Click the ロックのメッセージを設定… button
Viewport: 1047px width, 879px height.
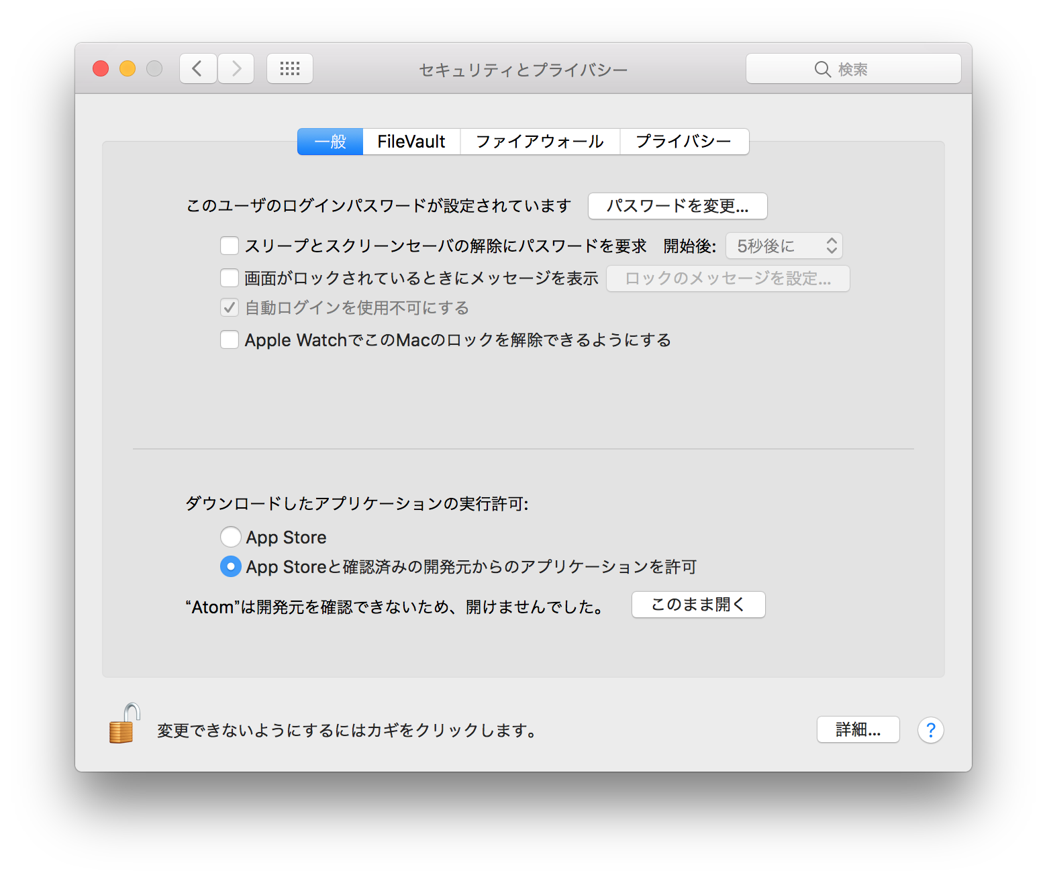click(x=728, y=278)
